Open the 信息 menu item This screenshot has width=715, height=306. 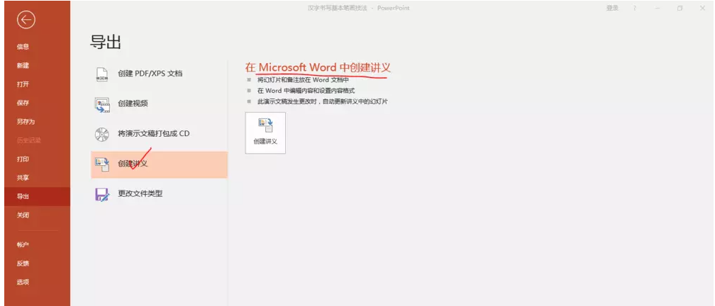tap(23, 47)
